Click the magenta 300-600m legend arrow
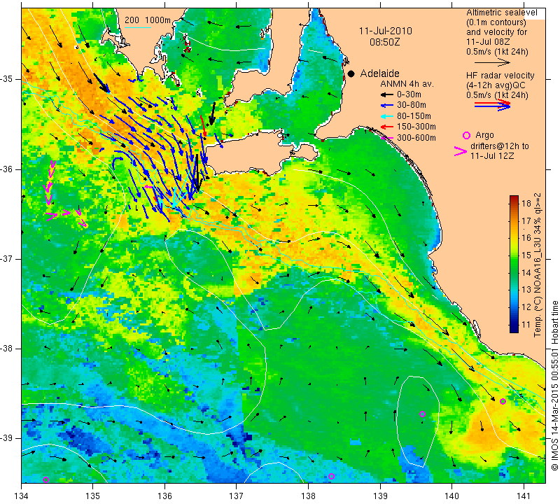The width and height of the screenshot is (560, 504). pyautogui.click(x=386, y=138)
